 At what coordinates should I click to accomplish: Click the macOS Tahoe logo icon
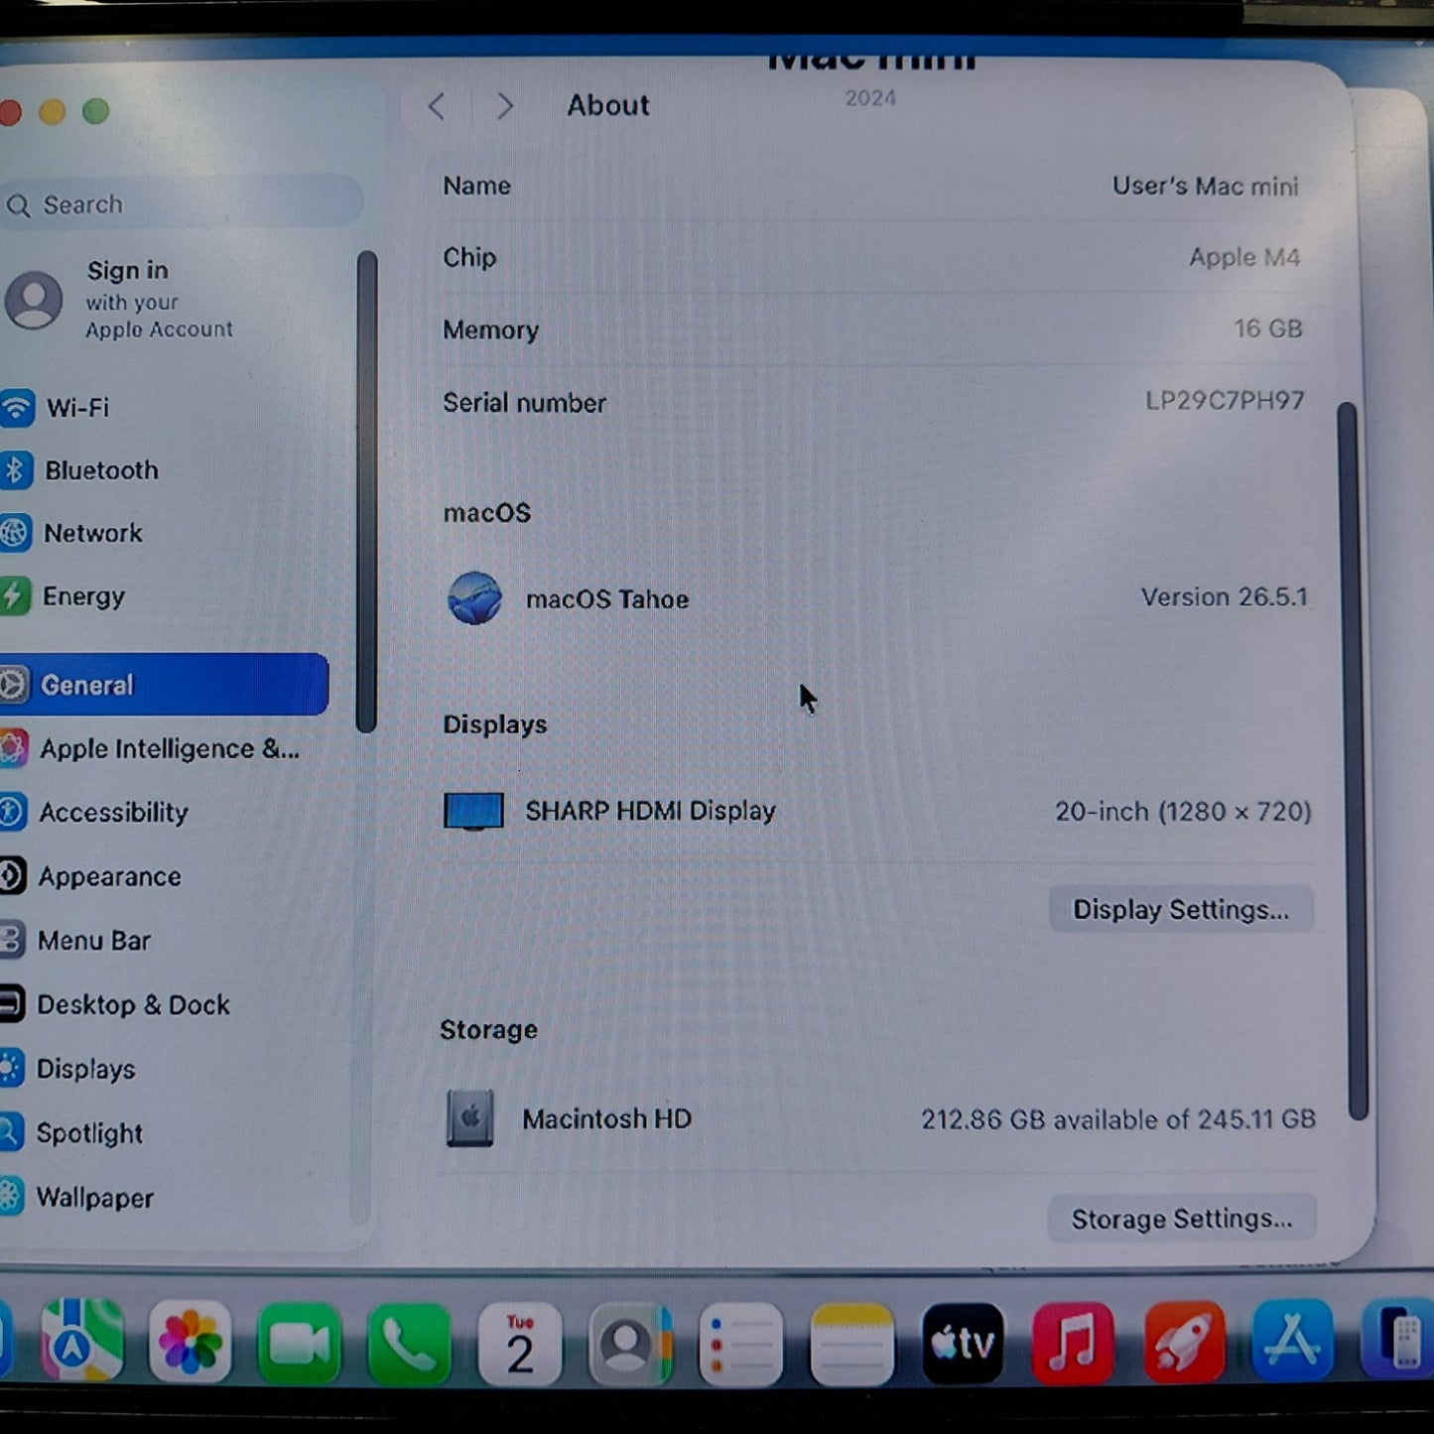[474, 598]
